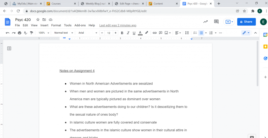
Task: Print the document using printer icon
Action: pyautogui.click(x=20, y=33)
